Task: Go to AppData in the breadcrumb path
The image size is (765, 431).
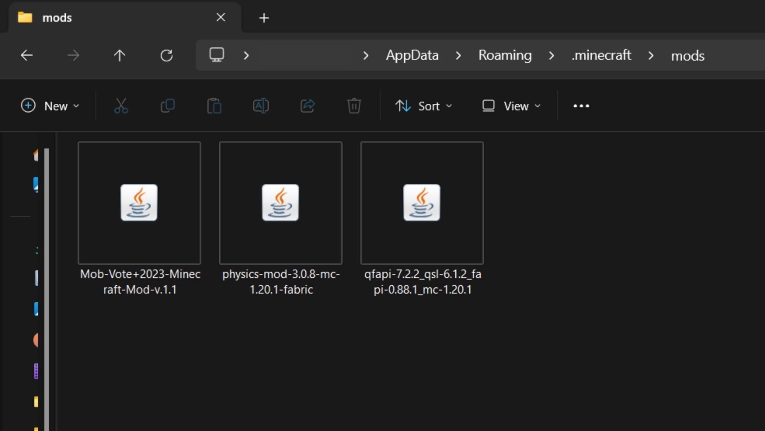Action: pos(412,55)
